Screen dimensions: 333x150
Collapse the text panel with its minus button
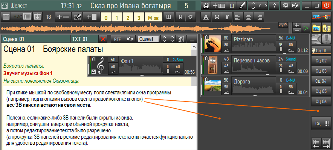(x=192, y=39)
